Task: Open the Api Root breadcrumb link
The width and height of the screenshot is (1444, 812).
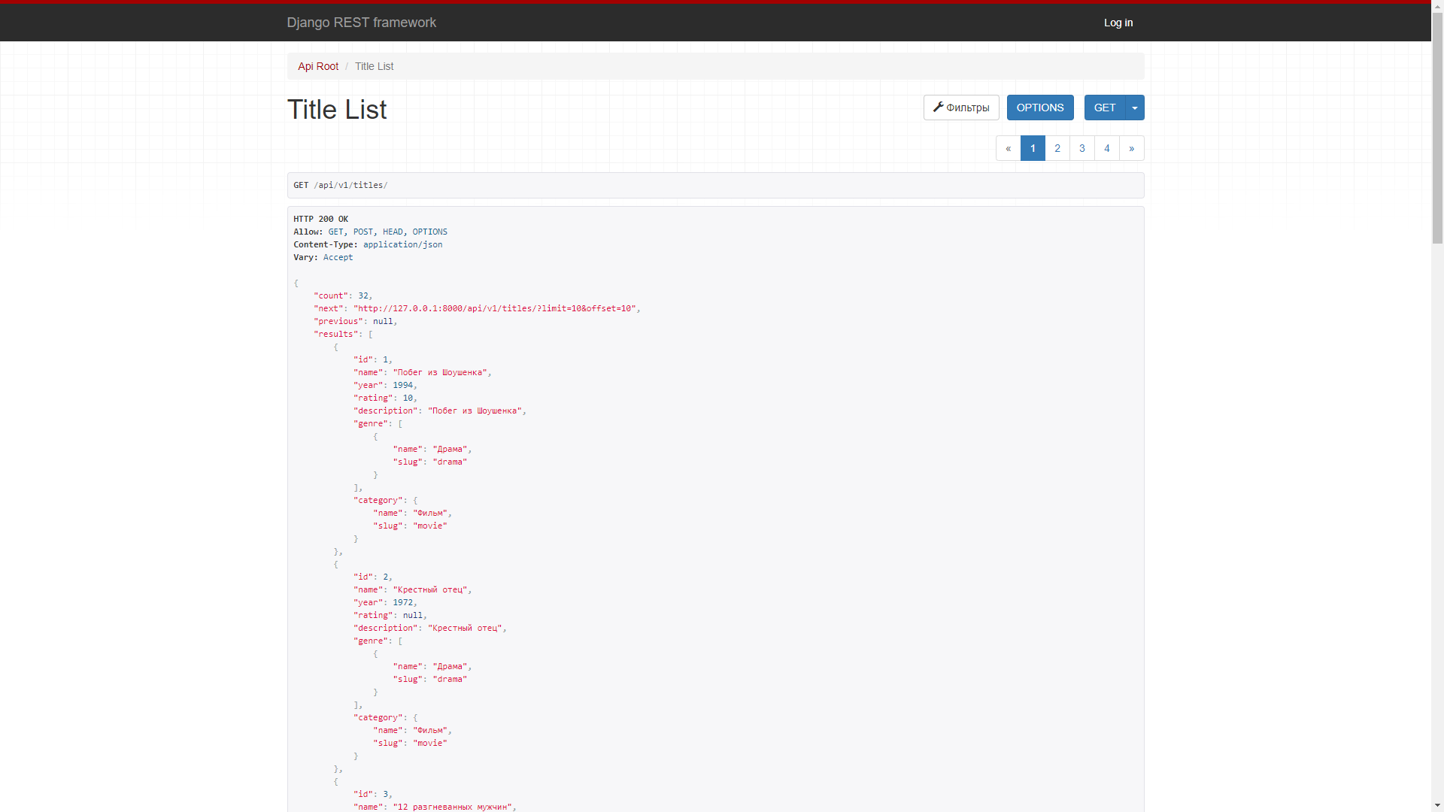Action: pyautogui.click(x=318, y=66)
